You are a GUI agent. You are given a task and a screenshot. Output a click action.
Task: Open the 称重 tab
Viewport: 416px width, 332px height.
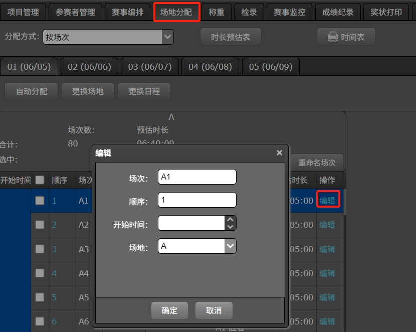click(217, 13)
